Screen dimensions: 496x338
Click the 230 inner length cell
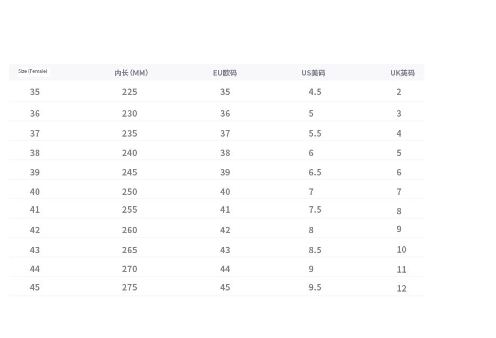(129, 113)
